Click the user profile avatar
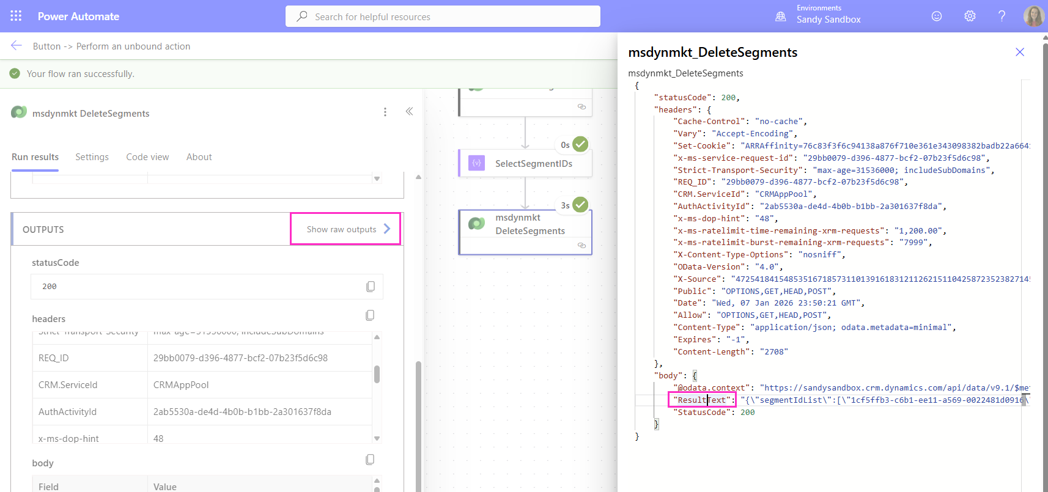 pyautogui.click(x=1034, y=16)
